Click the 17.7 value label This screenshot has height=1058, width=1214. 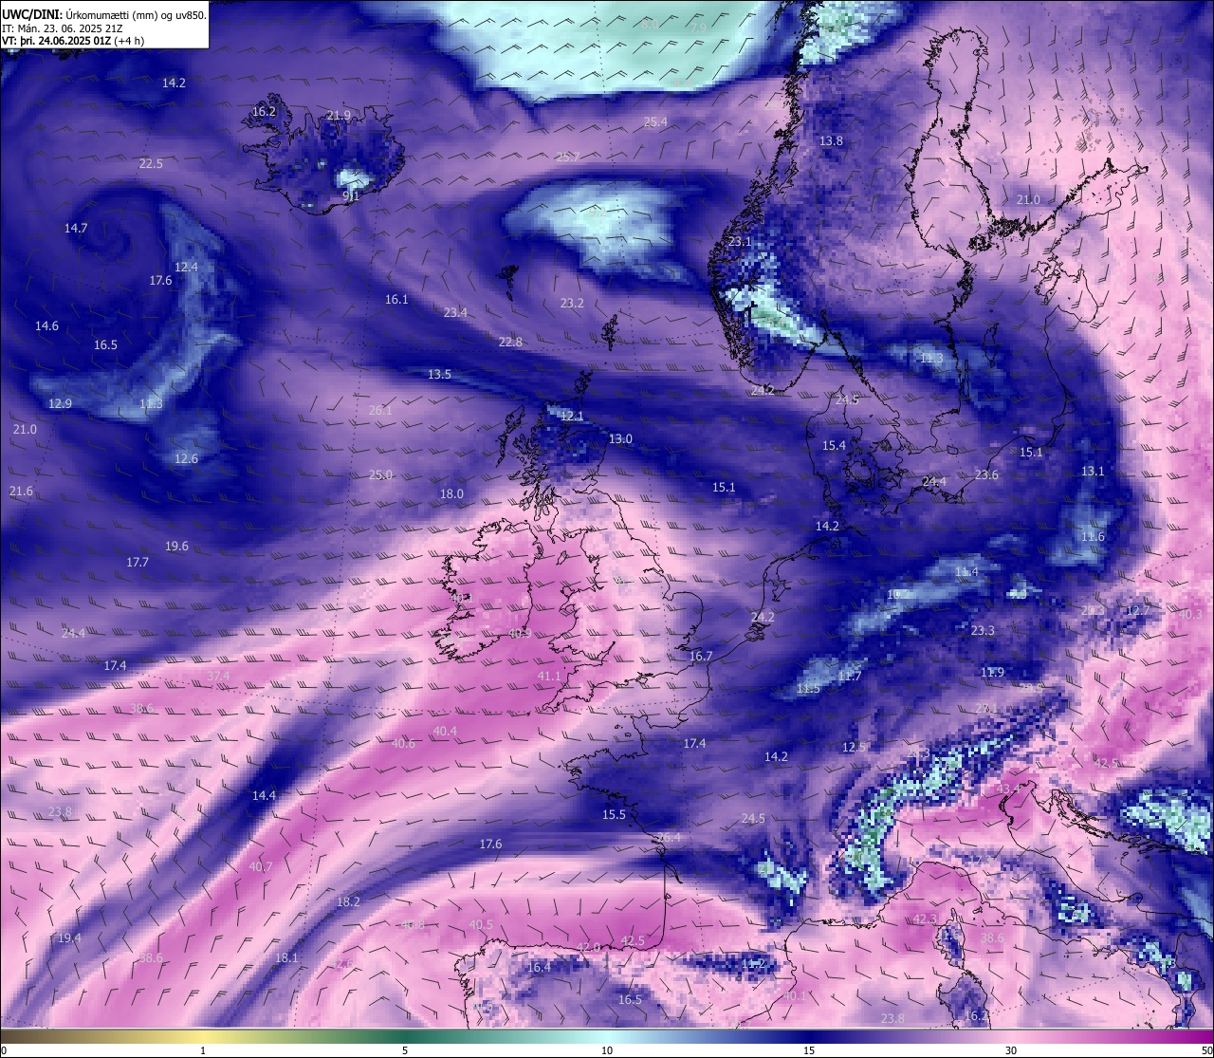[x=138, y=563]
